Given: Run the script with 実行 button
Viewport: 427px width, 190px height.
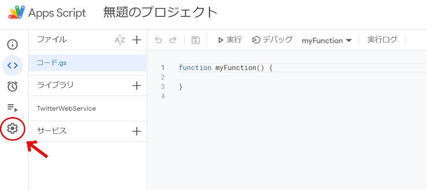Looking at the screenshot, I should (229, 40).
